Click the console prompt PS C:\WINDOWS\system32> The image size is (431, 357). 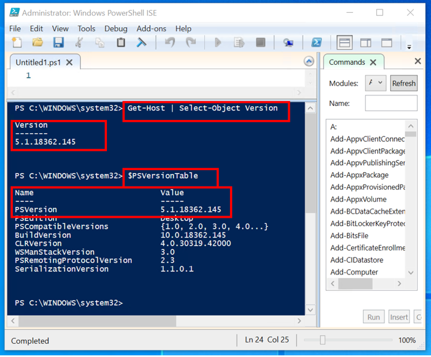[69, 303]
